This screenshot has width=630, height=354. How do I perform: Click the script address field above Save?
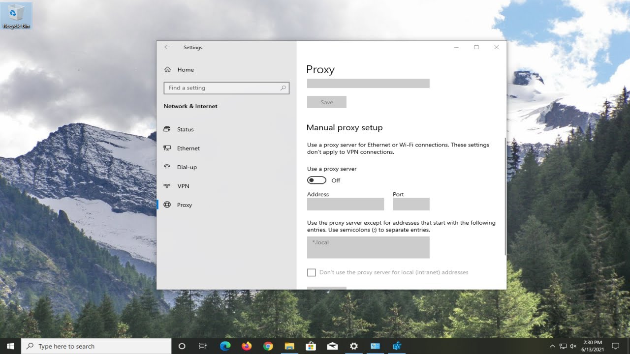click(x=368, y=83)
